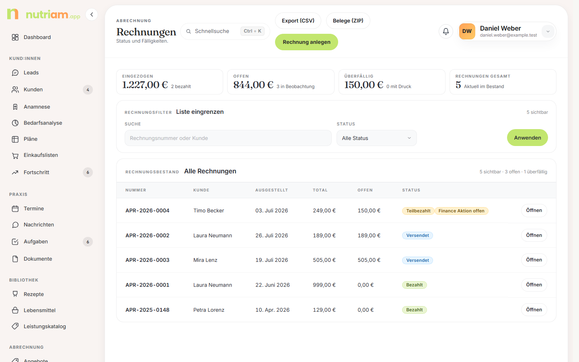The image size is (579, 362).
Task: Click the Total column header
Action: pos(320,190)
